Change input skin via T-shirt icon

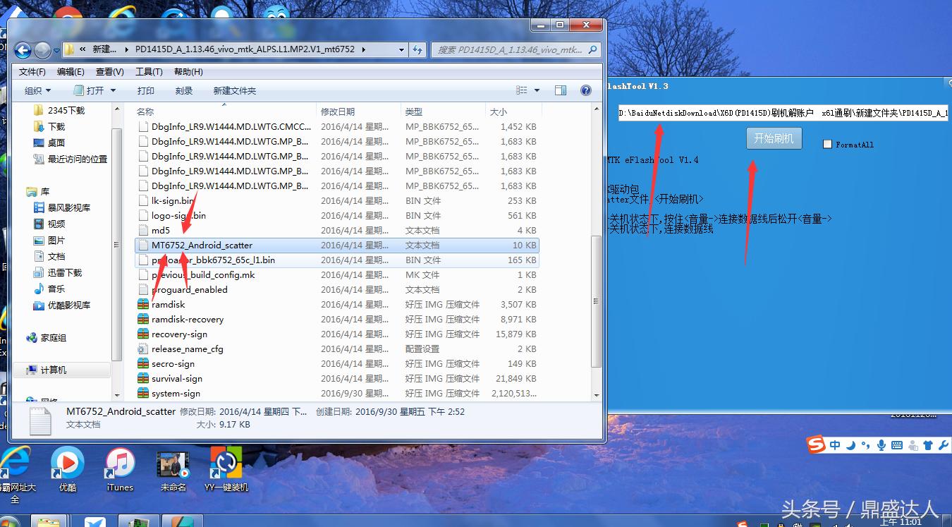coord(928,445)
